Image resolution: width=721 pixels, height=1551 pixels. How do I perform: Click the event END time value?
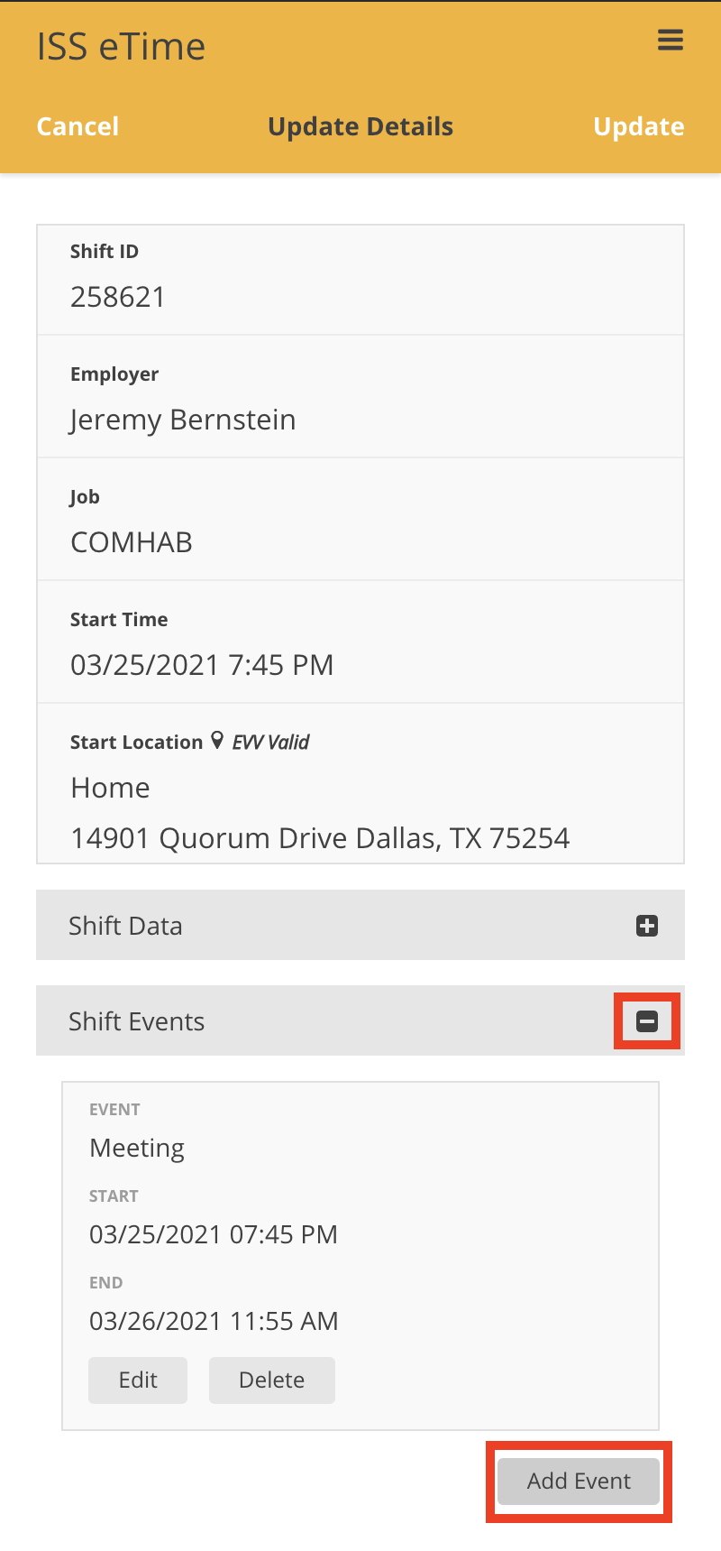214,1321
